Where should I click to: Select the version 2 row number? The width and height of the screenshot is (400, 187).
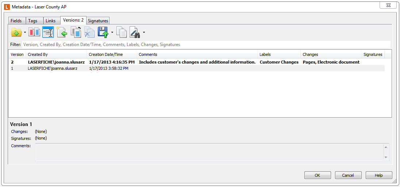point(12,62)
